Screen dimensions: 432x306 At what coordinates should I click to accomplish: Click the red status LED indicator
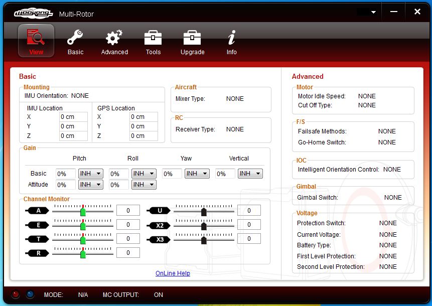click(16, 294)
